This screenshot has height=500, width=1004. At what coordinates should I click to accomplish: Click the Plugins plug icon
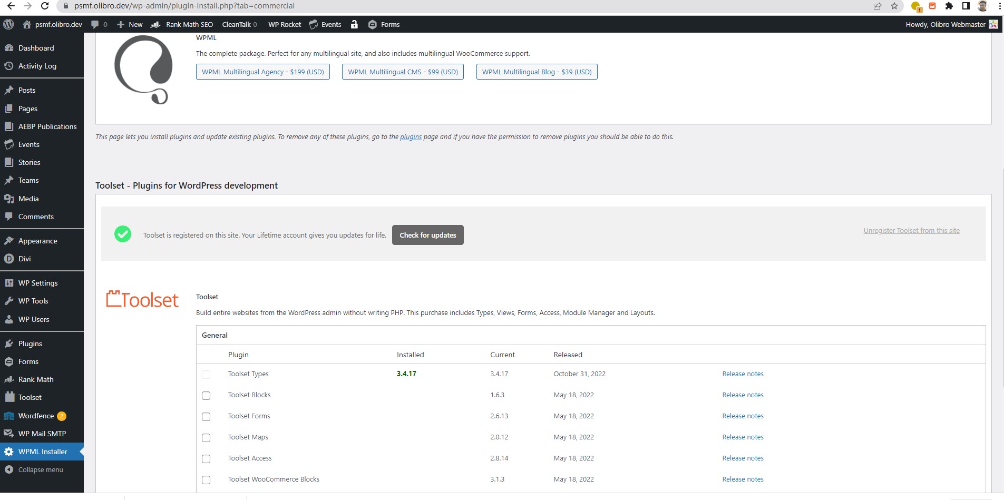pos(9,344)
